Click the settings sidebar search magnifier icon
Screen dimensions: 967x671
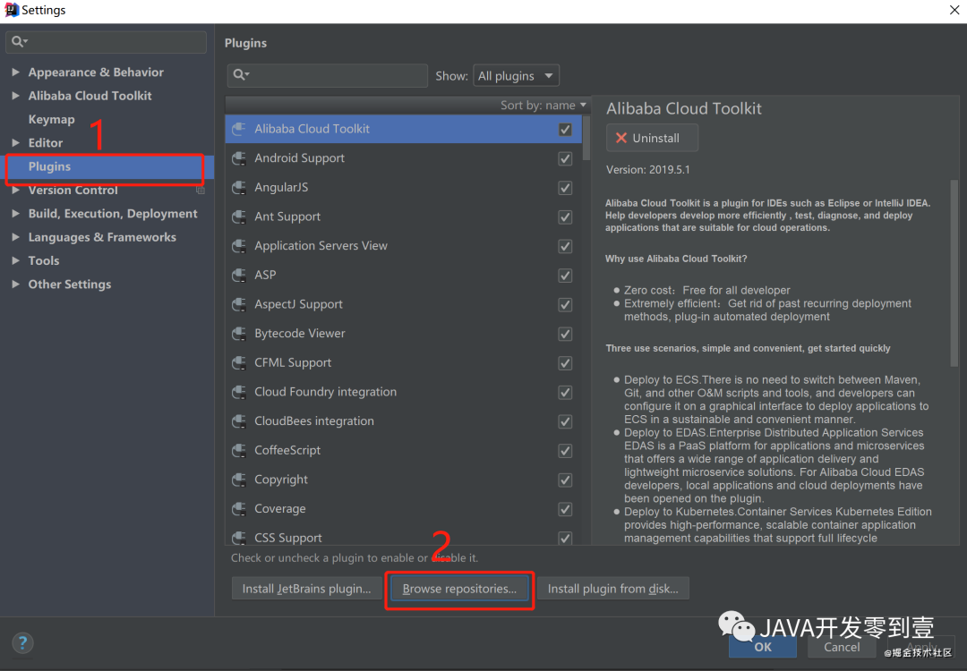(x=19, y=41)
